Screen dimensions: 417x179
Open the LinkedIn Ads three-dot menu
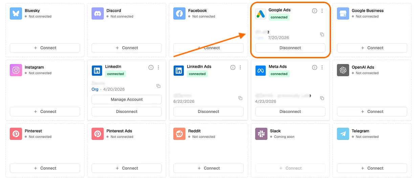pos(240,67)
